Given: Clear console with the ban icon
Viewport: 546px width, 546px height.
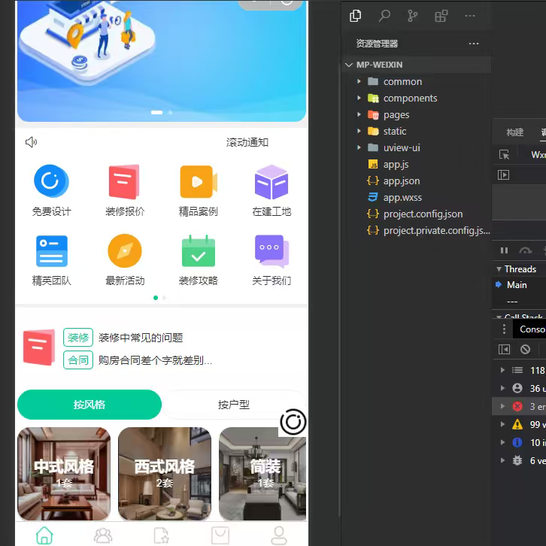Looking at the screenshot, I should pyautogui.click(x=525, y=349).
